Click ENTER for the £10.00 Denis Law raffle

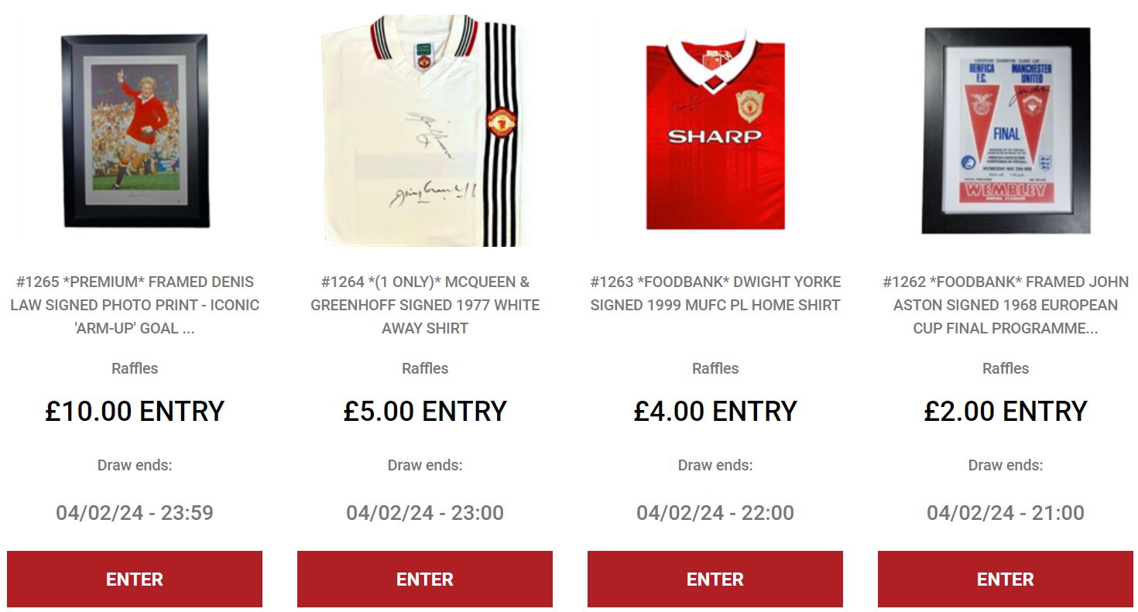tap(135, 579)
